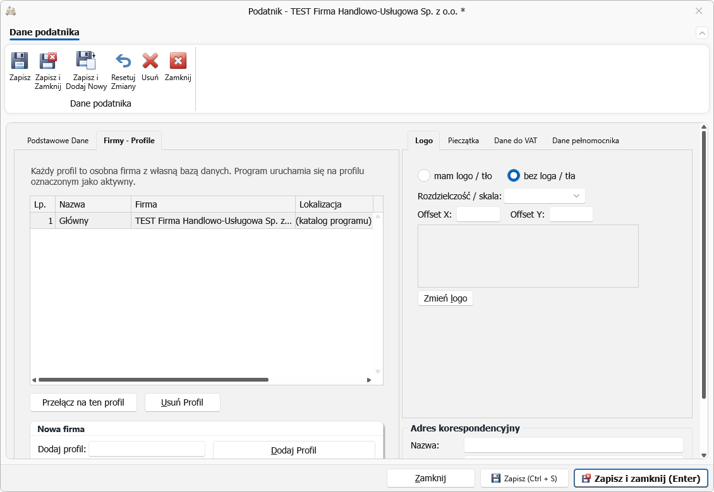
Task: Click the Dodaj Profil button
Action: 294,450
